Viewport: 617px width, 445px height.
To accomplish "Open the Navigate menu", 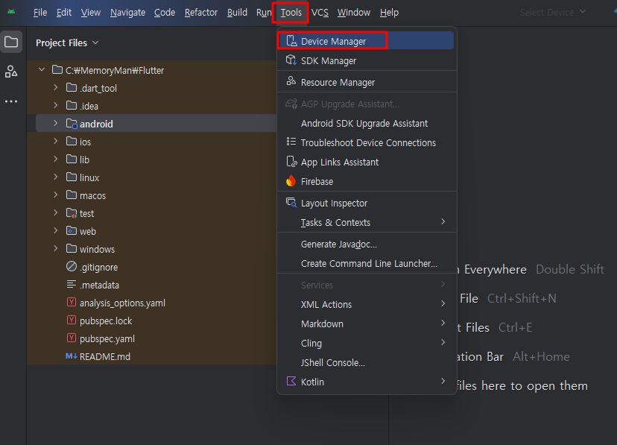I will pos(127,13).
